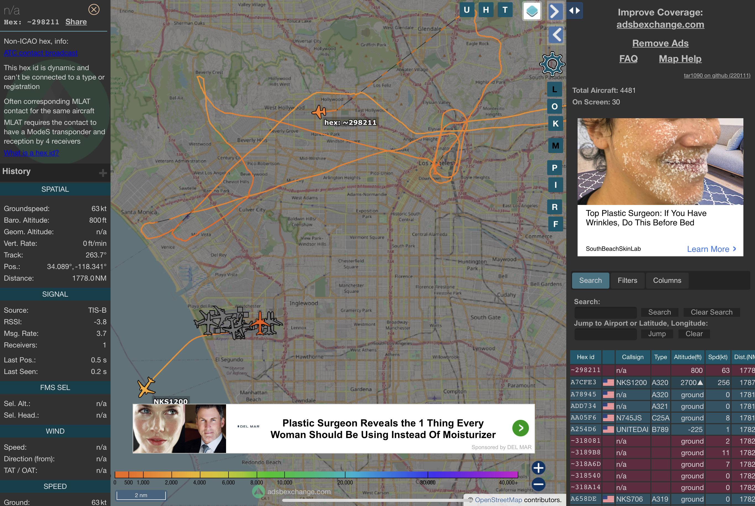
Task: Open the Share link
Action: point(76,22)
